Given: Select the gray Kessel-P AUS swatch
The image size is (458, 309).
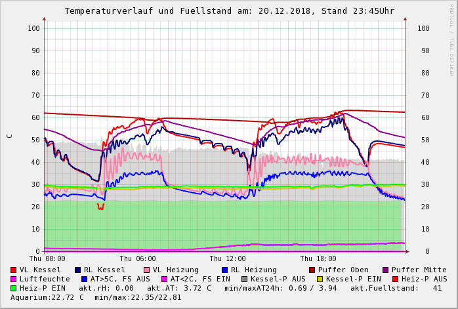Looking at the screenshot, I should pos(244,279).
